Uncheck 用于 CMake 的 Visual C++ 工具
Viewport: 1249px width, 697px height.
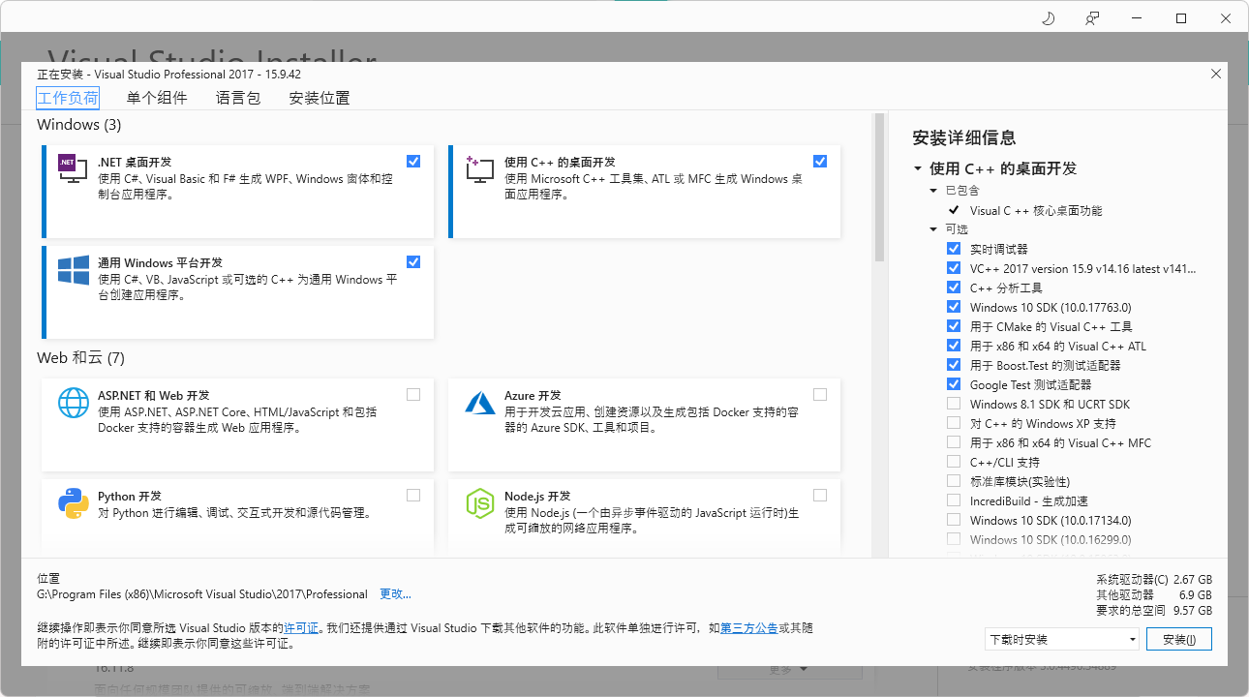coord(954,326)
